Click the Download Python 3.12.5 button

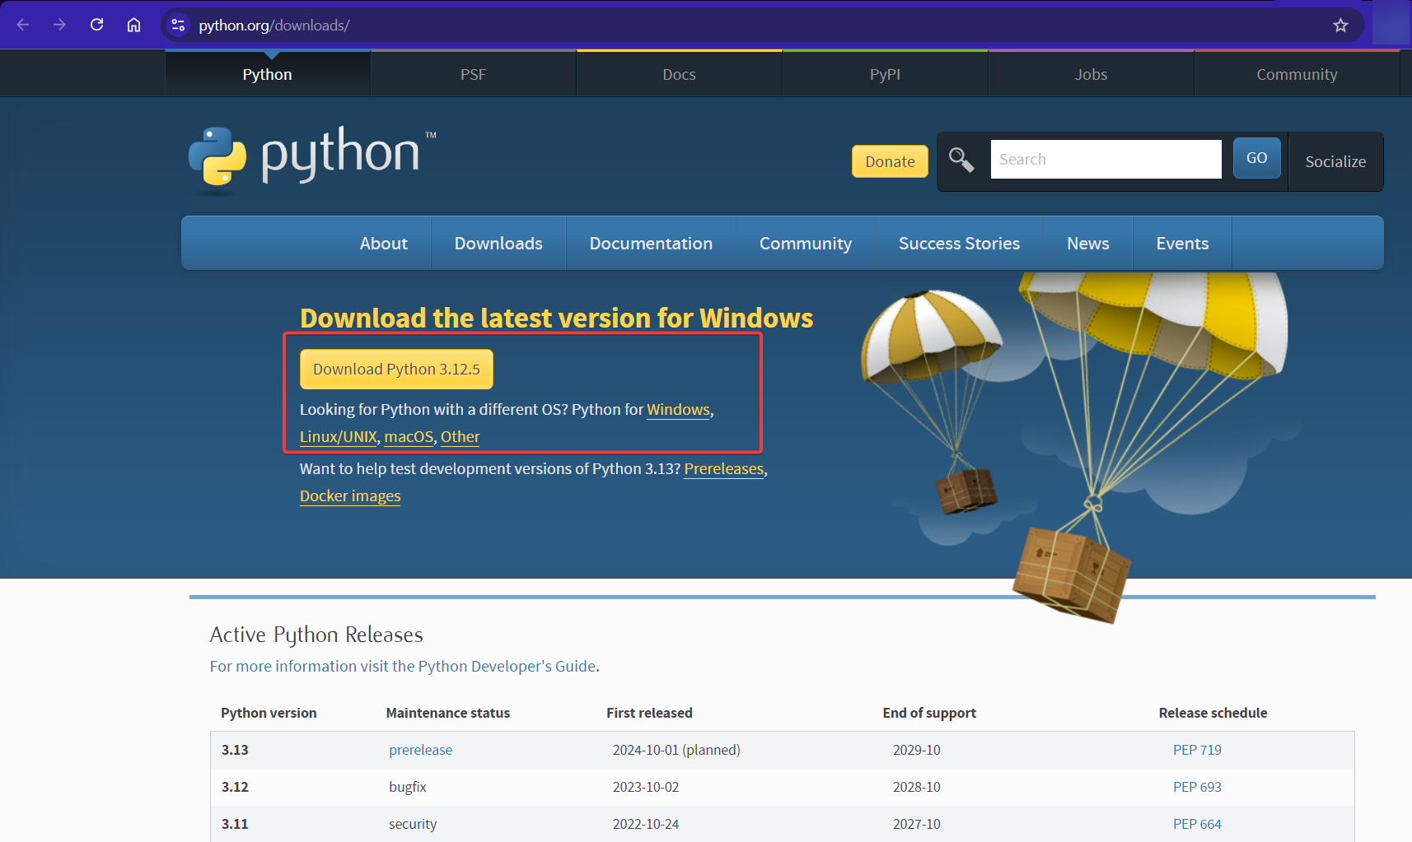click(x=396, y=369)
